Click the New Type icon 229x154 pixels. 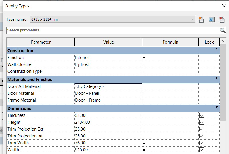coord(201,19)
